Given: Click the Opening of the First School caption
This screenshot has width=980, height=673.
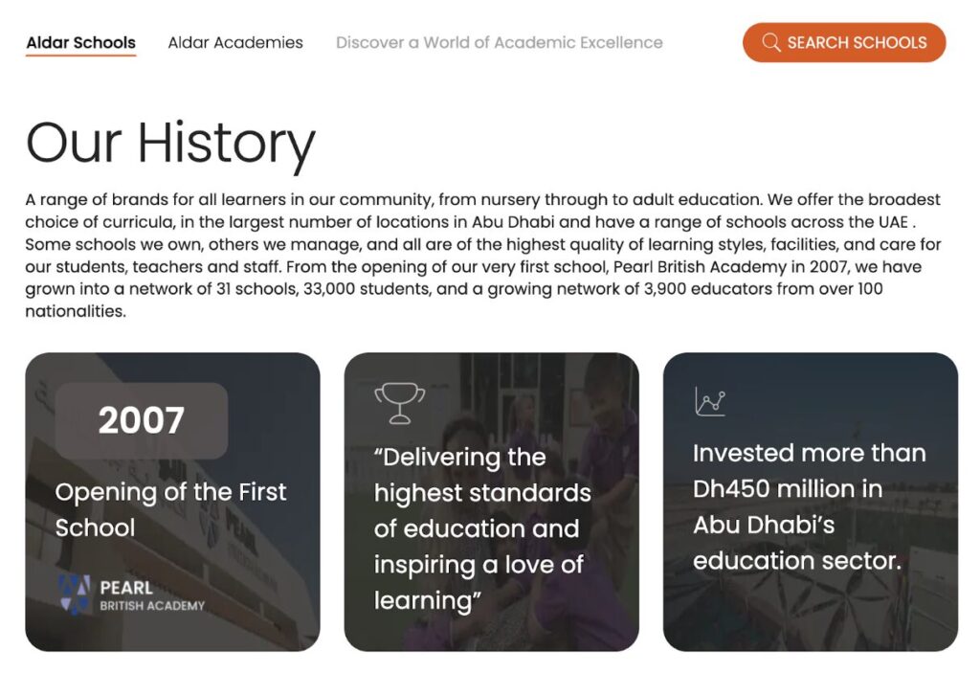Looking at the screenshot, I should 170,509.
